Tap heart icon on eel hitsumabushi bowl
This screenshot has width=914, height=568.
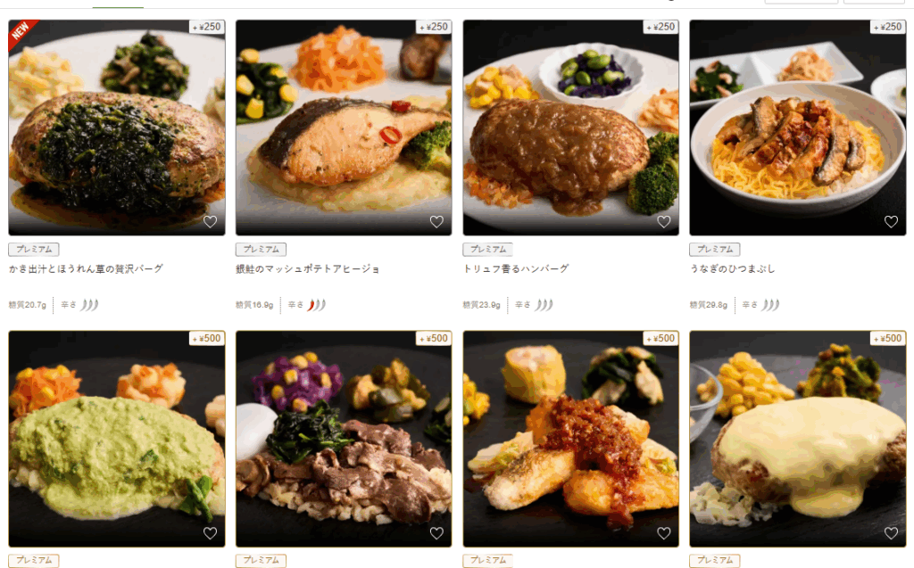[891, 221]
